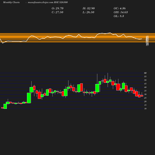Click the last red candlestick on the right
The height and width of the screenshot is (155, 155).
[x=142, y=96]
